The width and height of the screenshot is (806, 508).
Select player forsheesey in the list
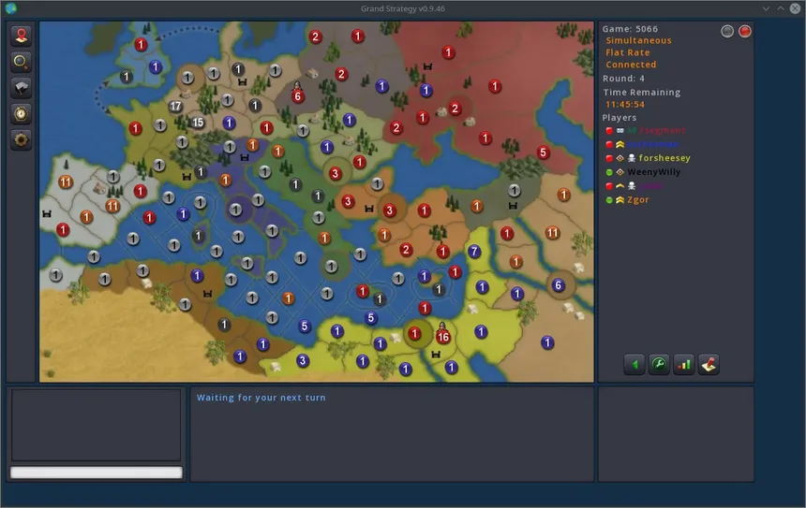tap(664, 158)
